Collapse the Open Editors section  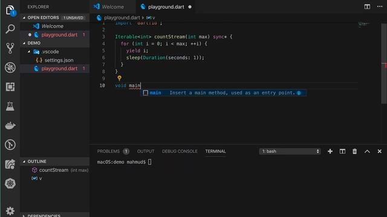24,17
